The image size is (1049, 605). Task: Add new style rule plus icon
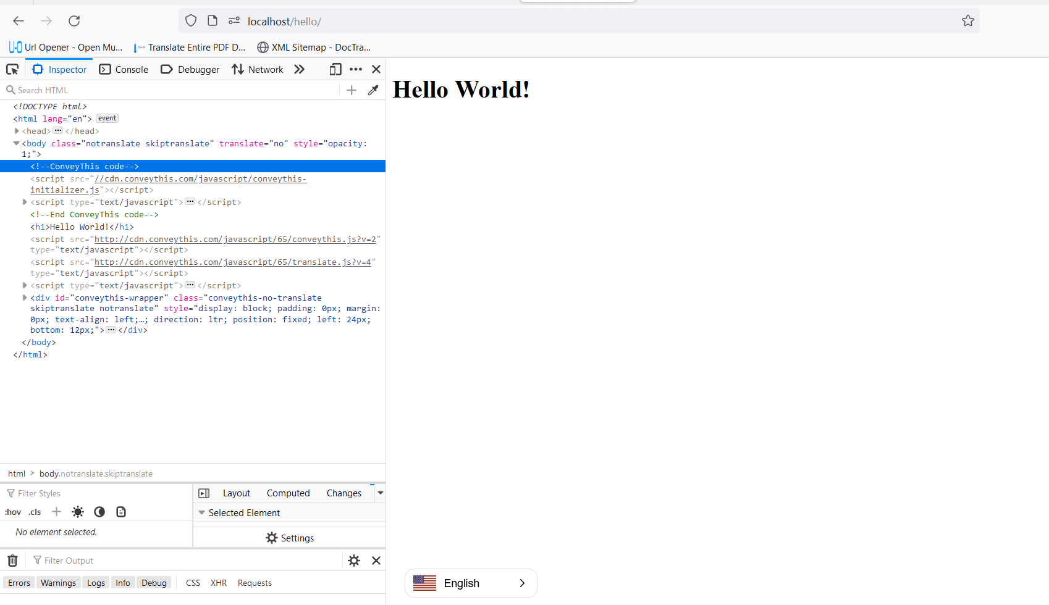click(56, 512)
